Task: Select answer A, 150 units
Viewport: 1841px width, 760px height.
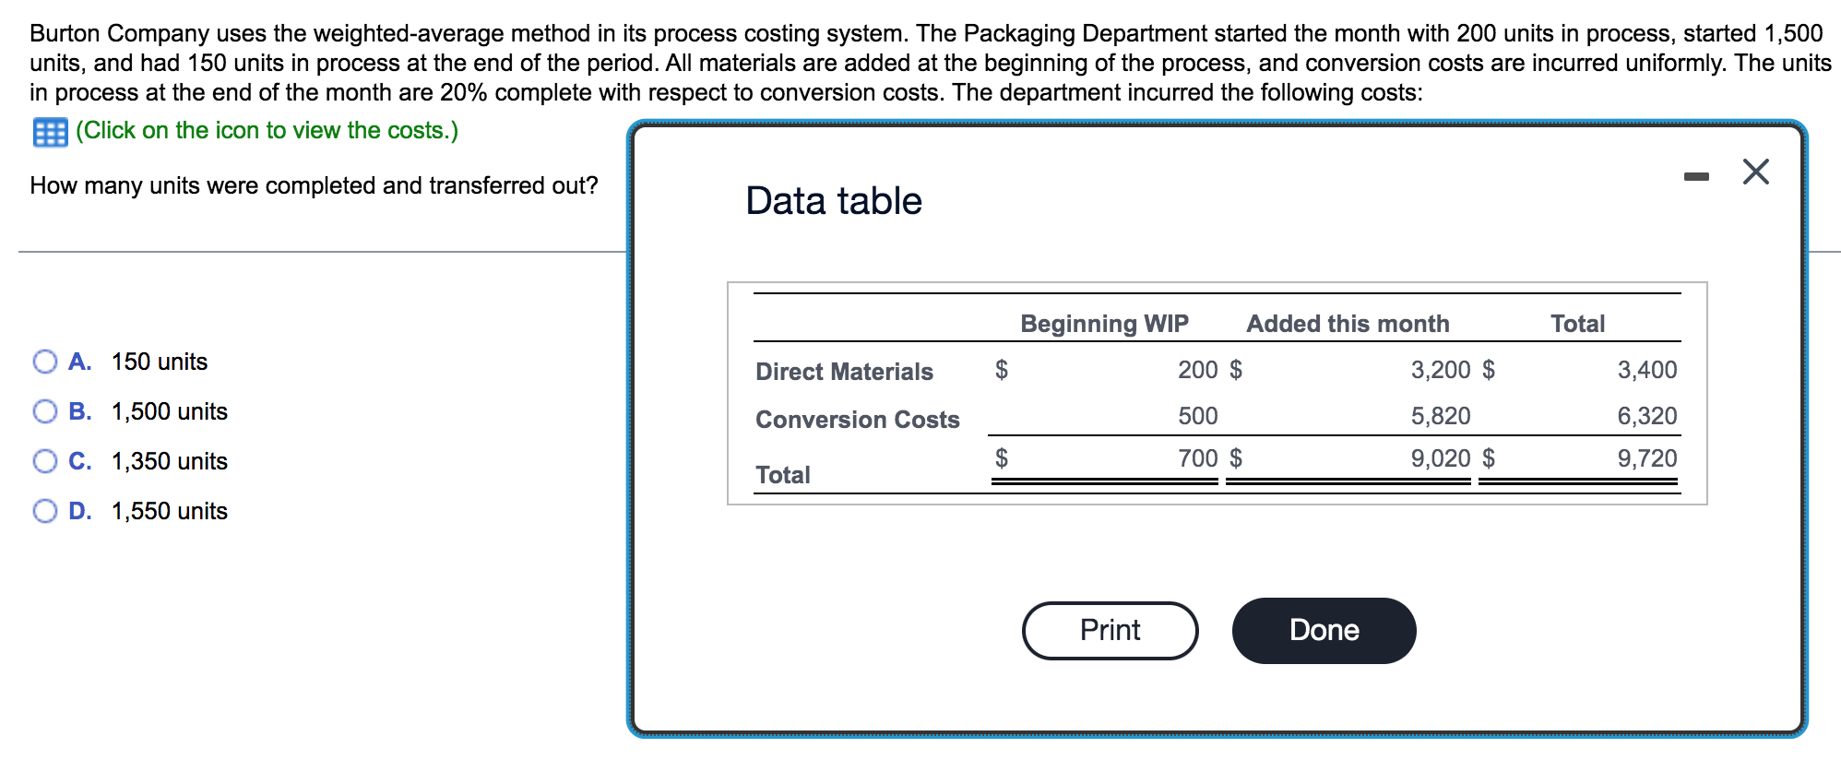Action: pyautogui.click(x=43, y=362)
